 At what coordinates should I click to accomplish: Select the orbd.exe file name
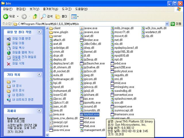point(120,64)
